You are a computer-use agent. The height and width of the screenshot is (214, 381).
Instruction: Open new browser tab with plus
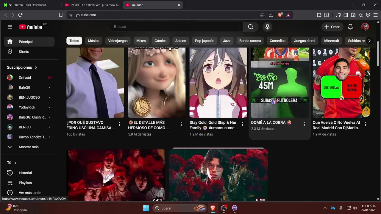click(188, 5)
